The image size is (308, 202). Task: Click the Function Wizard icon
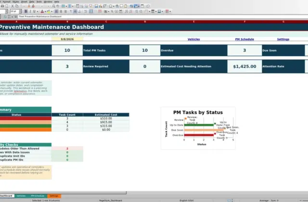point(5,17)
